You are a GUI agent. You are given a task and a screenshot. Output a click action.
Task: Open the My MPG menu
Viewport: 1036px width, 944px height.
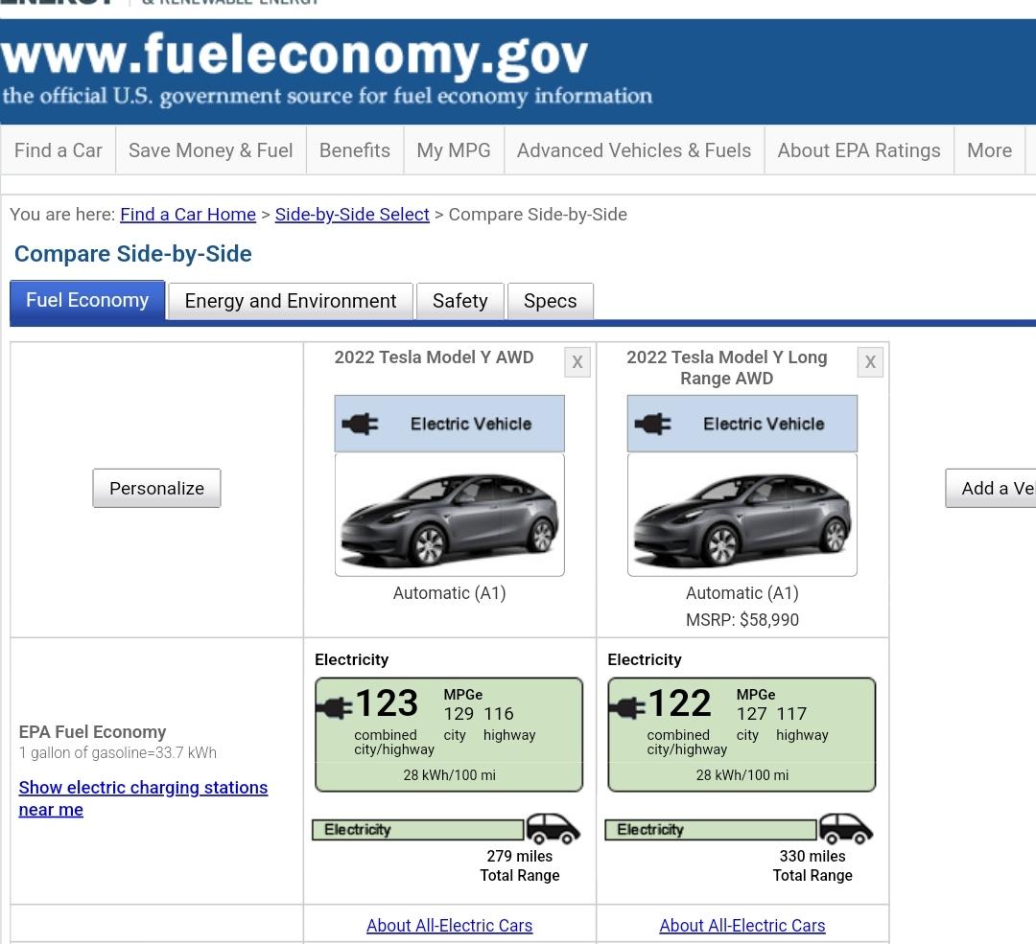click(454, 150)
